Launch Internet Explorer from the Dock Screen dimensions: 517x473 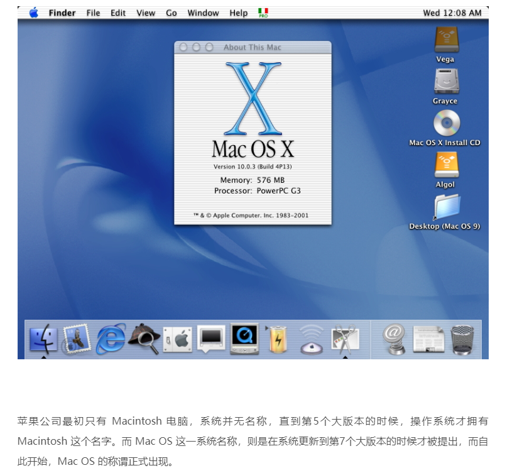click(111, 339)
